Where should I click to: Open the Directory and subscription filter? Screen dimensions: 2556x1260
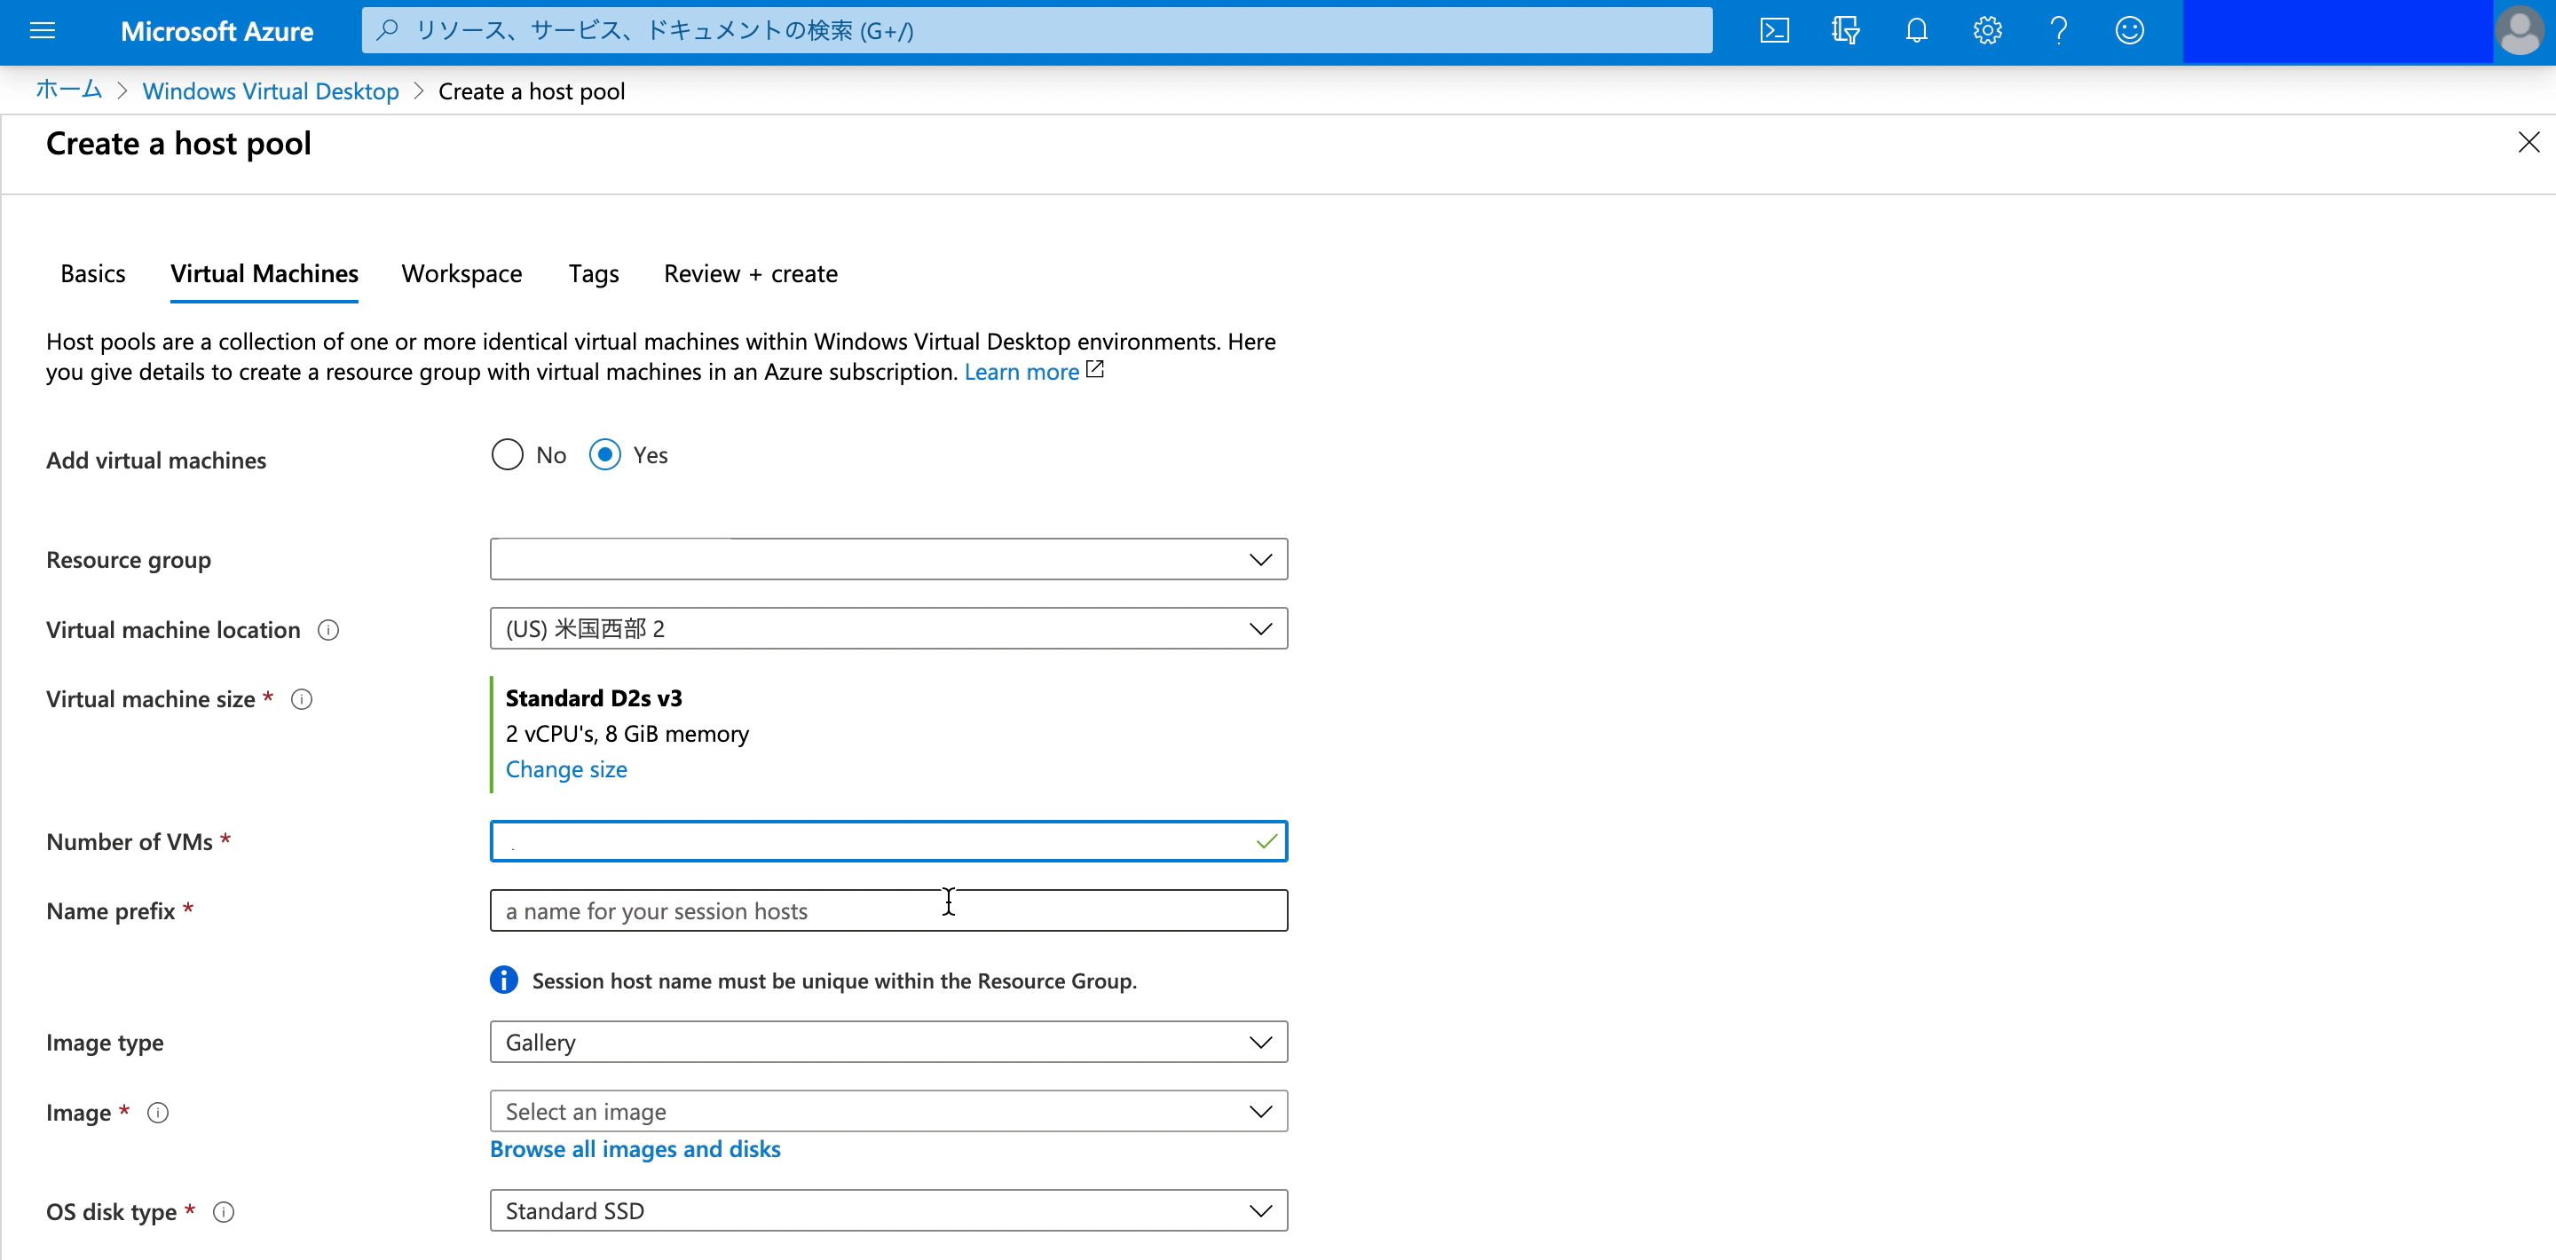[1844, 31]
